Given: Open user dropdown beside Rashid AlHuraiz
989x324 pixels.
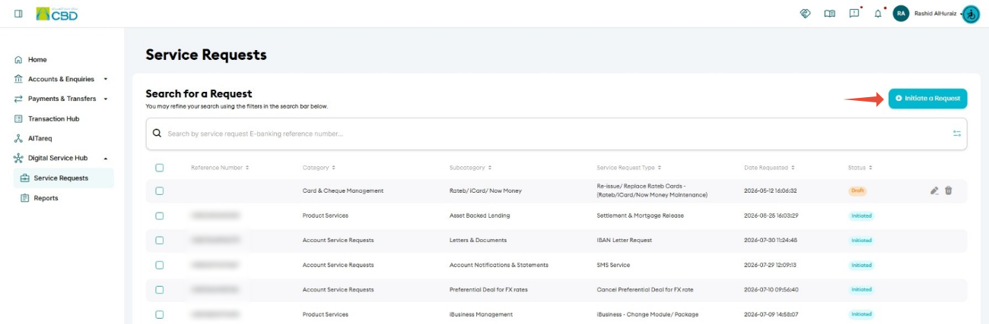Looking at the screenshot, I should click(x=960, y=14).
